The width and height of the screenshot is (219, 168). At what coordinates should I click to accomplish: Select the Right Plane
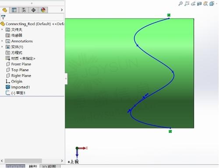point(18,75)
